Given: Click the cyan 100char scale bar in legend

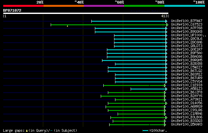Looking at the screenshot, I should point(145,131).
